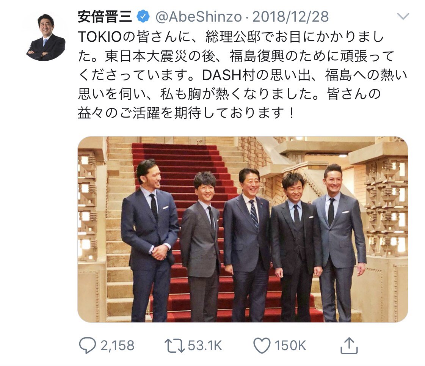Open the attached group photo
Viewport: 425px width, 366px height.
tap(243, 229)
